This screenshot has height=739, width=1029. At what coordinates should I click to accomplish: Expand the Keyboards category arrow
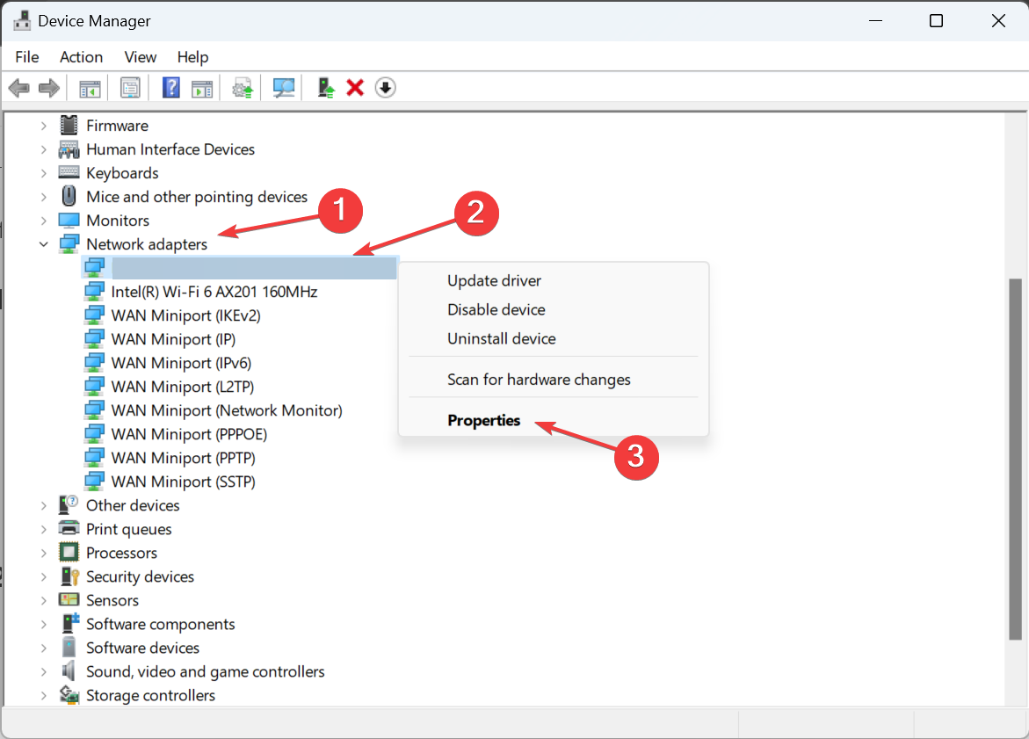43,173
